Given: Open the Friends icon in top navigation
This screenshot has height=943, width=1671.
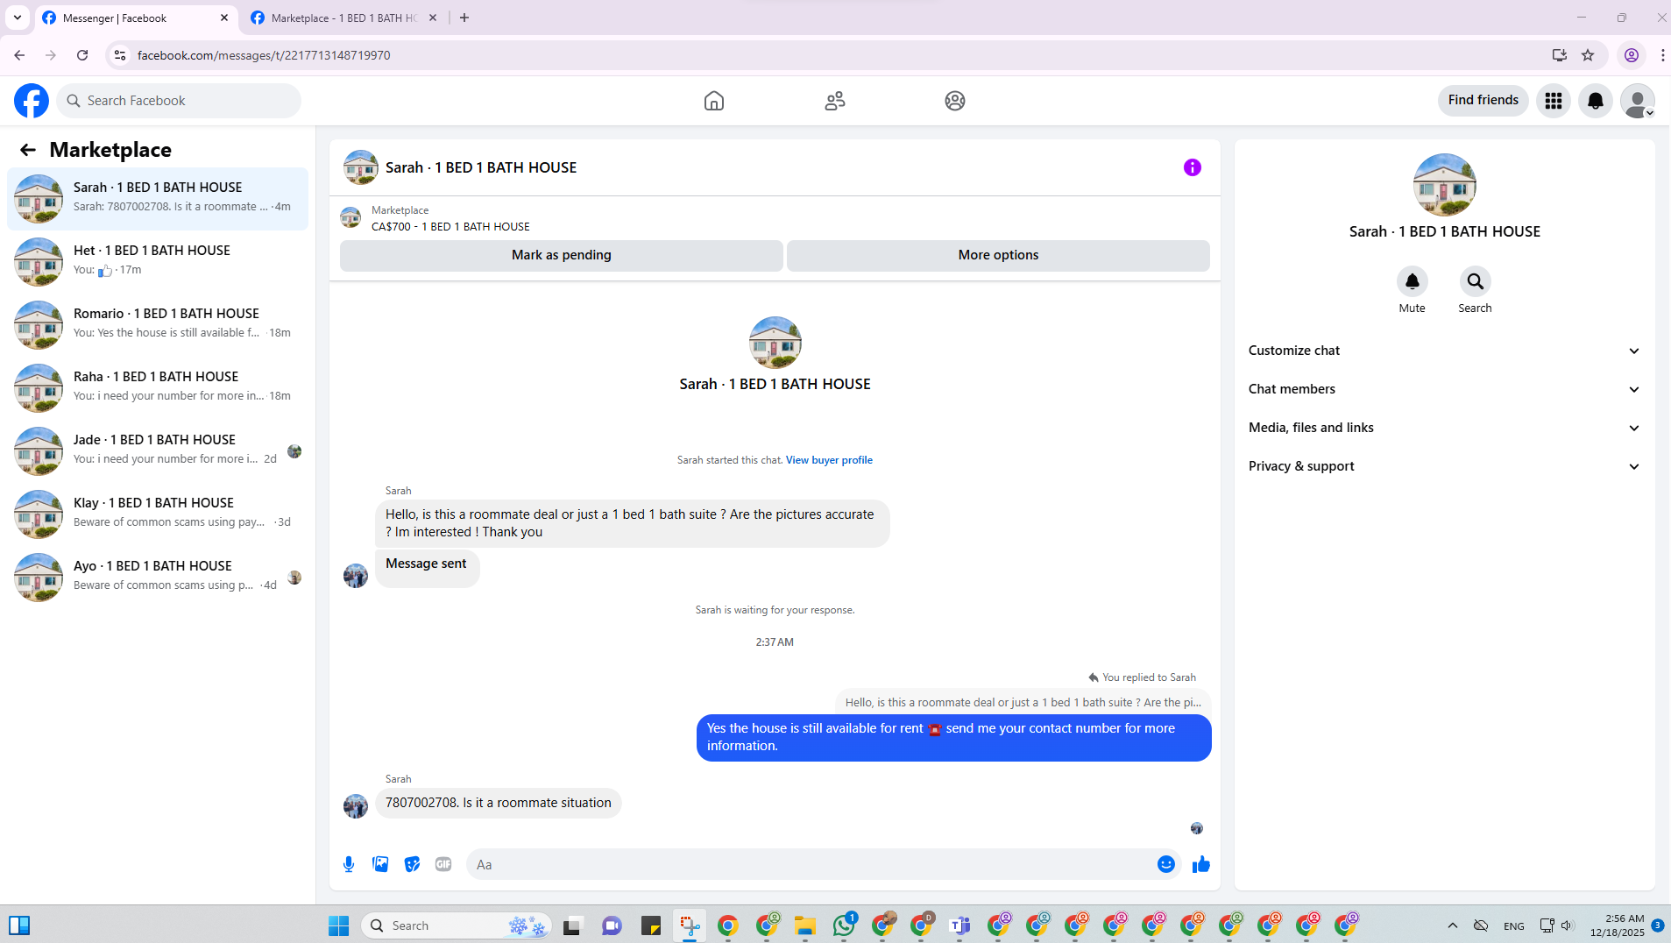Looking at the screenshot, I should tap(835, 101).
